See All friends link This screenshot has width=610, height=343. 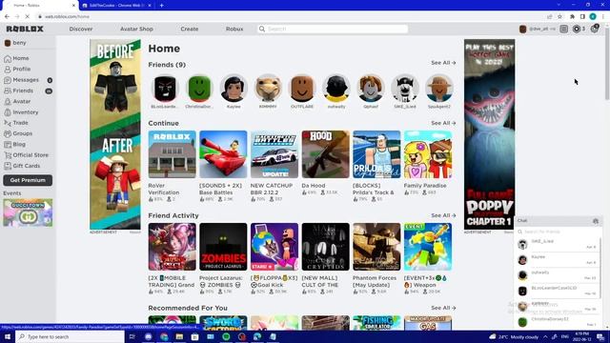click(443, 63)
